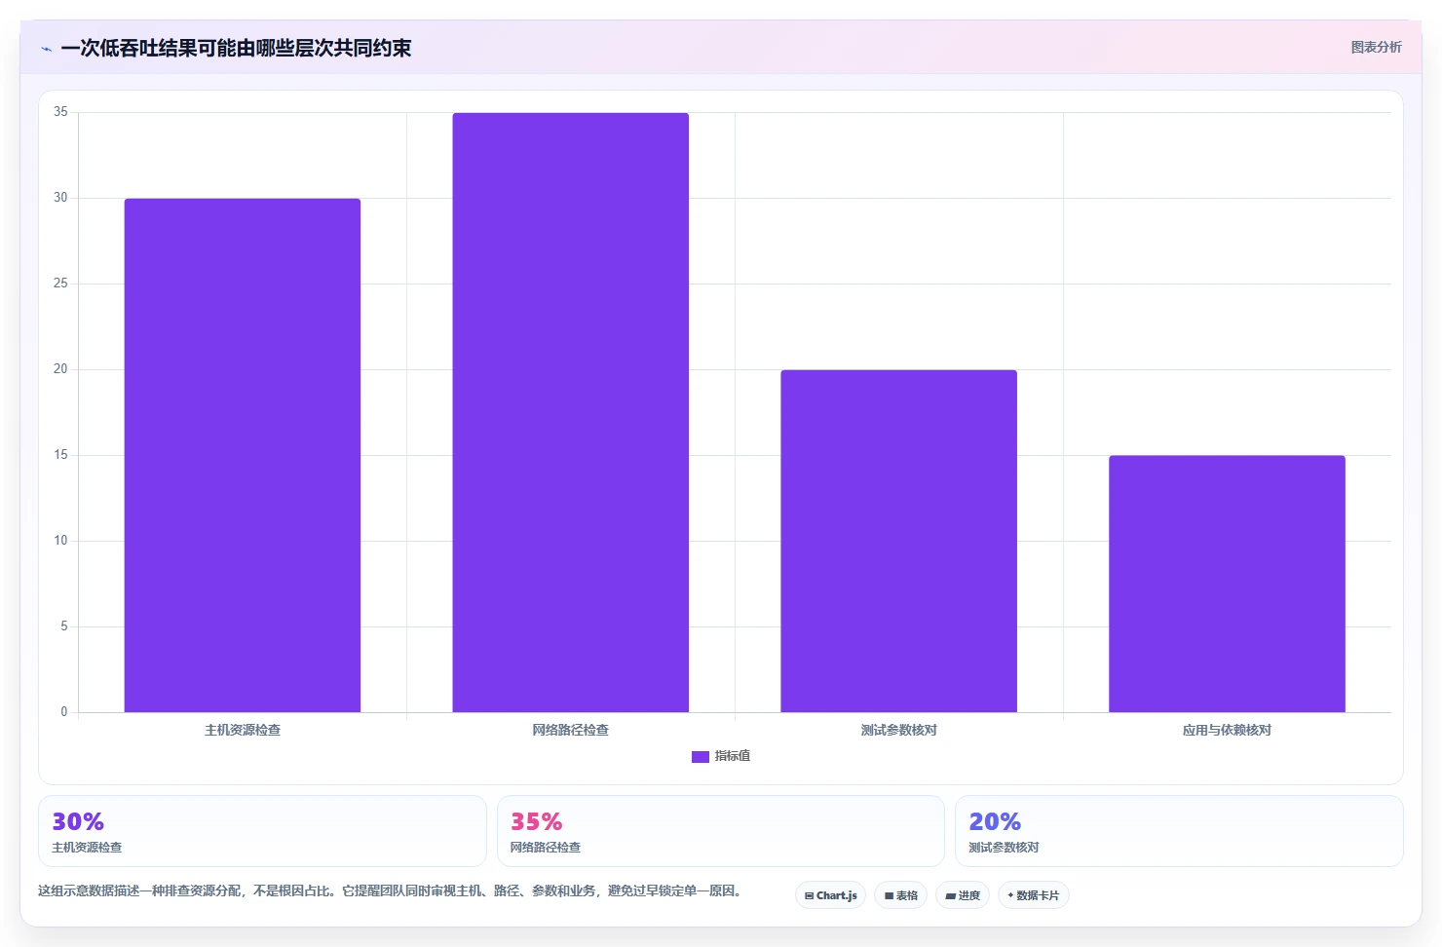Click the 主机资源检查 x-axis label
1442x947 pixels.
(x=243, y=730)
